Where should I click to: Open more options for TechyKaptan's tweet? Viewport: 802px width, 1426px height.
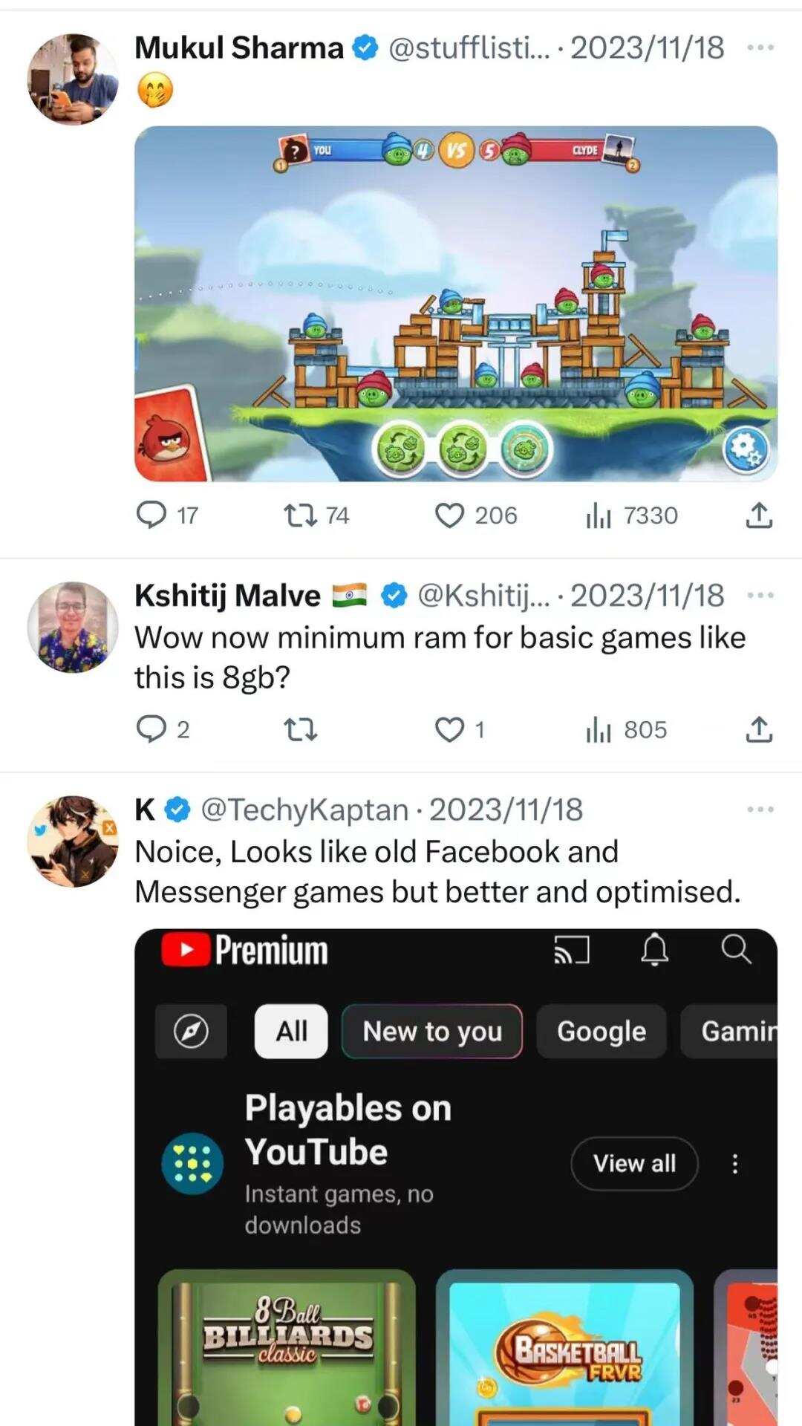(x=760, y=810)
